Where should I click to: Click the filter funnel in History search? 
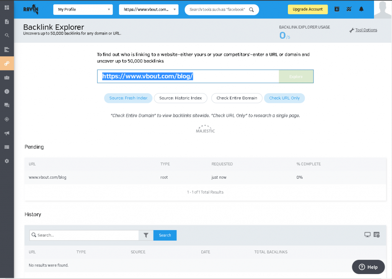(x=146, y=235)
